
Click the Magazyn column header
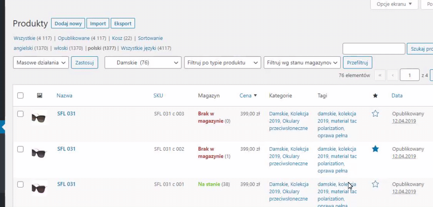[209, 96]
